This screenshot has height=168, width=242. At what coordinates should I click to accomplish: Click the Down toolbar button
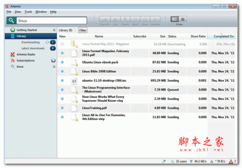125,19
